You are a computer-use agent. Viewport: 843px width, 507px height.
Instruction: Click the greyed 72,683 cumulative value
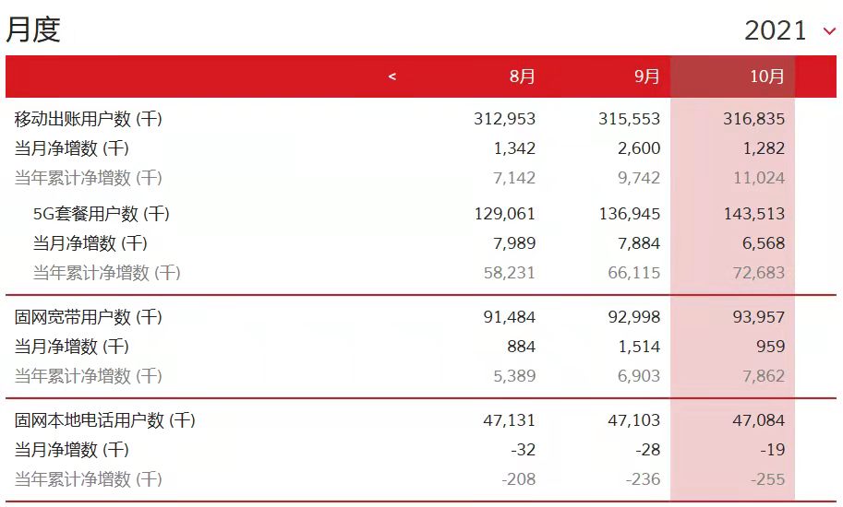tap(759, 273)
